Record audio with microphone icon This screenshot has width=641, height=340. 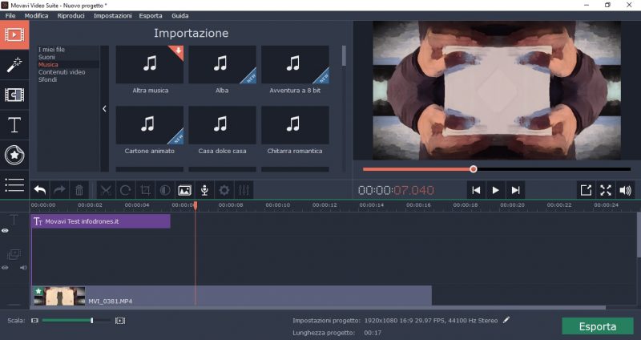pyautogui.click(x=204, y=190)
